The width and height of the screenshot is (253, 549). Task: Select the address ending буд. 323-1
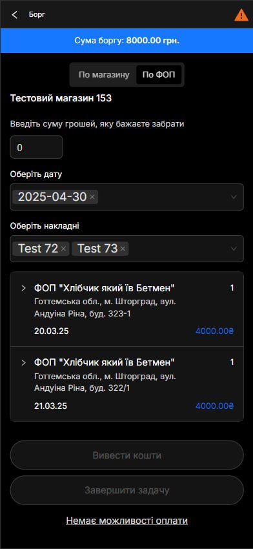pos(105,307)
